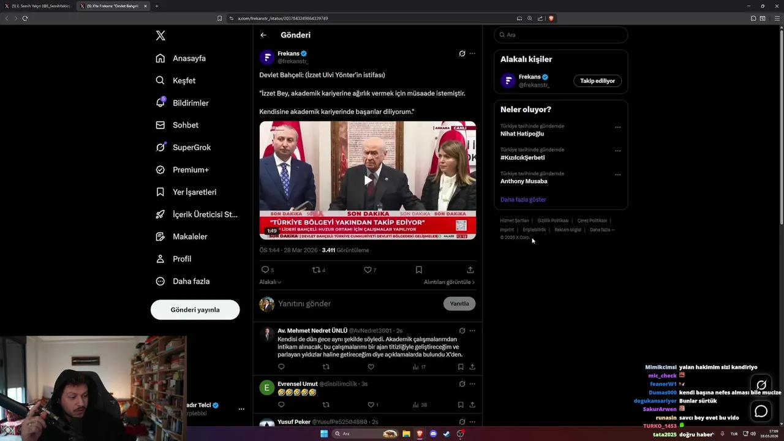784x441 pixels.
Task: Expand Daha fazla footer dropdown
Action: [x=602, y=230]
